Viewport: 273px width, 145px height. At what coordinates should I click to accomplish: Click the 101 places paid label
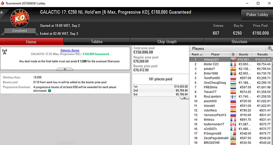tap(160, 79)
